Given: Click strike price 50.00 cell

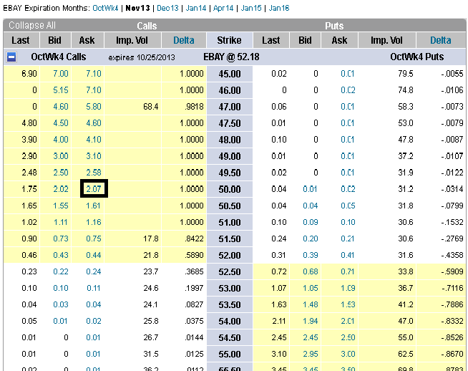Looking at the screenshot, I should coord(230,189).
